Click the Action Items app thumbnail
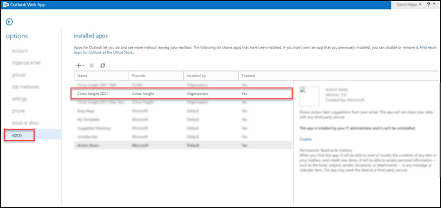Image resolution: width=441 pixels, height=208 pixels. coord(309,96)
